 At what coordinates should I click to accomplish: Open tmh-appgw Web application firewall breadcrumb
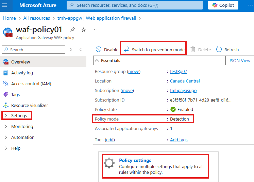tap(97, 18)
